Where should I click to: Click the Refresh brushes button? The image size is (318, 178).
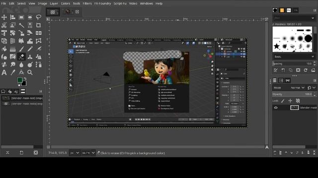(306, 70)
